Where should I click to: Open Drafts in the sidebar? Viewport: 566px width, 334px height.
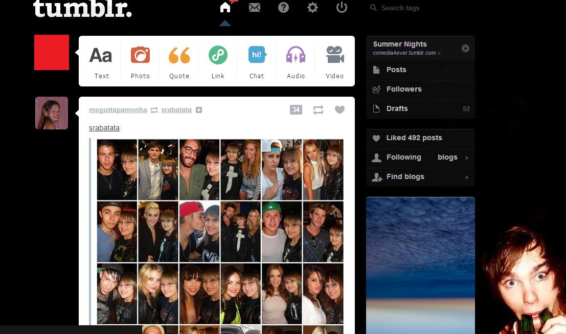click(420, 108)
